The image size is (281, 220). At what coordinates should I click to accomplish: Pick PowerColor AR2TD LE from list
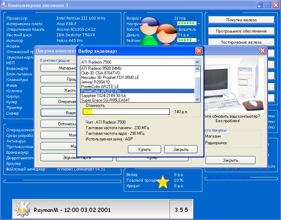coord(137,87)
